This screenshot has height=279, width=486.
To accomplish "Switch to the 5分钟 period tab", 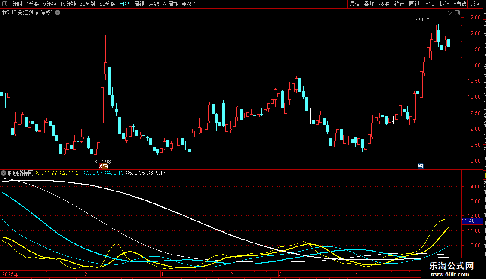I will (49, 4).
